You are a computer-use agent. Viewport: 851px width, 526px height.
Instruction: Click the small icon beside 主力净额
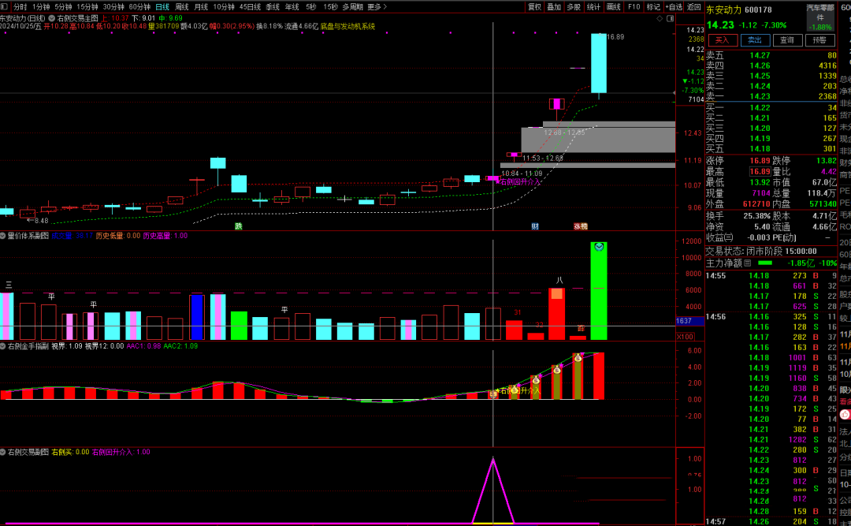748,263
